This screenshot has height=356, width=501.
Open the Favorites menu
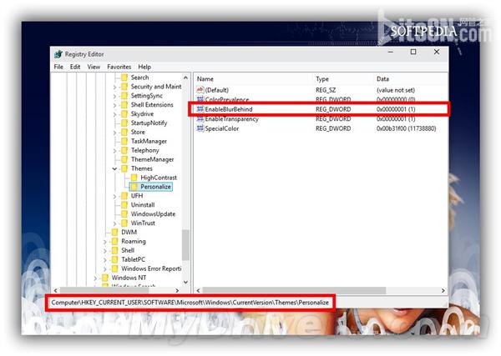(119, 67)
